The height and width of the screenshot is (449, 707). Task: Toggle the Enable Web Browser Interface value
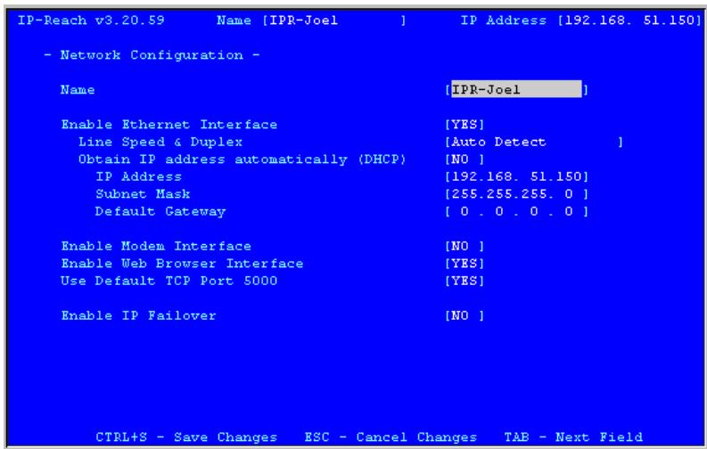click(464, 264)
